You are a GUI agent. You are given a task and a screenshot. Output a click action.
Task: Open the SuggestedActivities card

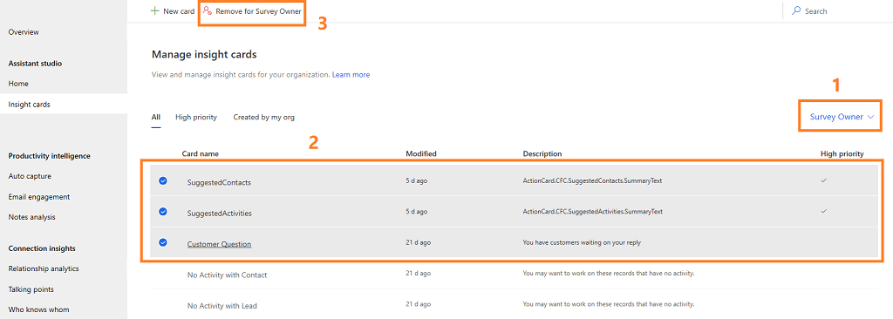point(219,214)
